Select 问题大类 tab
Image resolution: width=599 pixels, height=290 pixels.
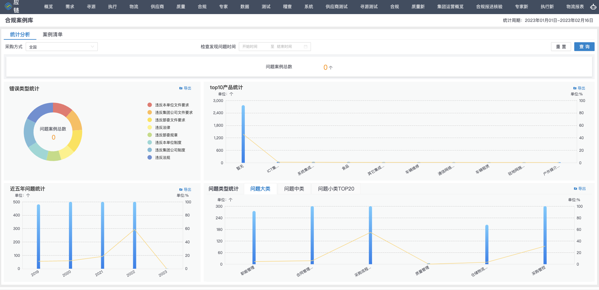260,189
